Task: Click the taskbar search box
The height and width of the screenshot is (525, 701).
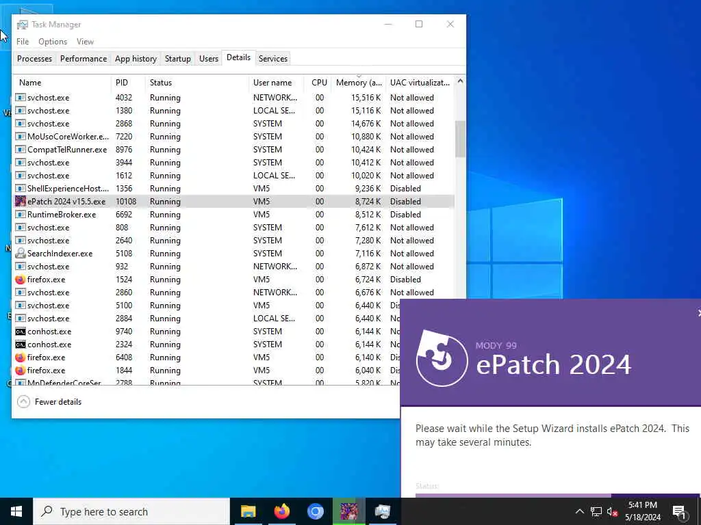Action: [x=131, y=511]
